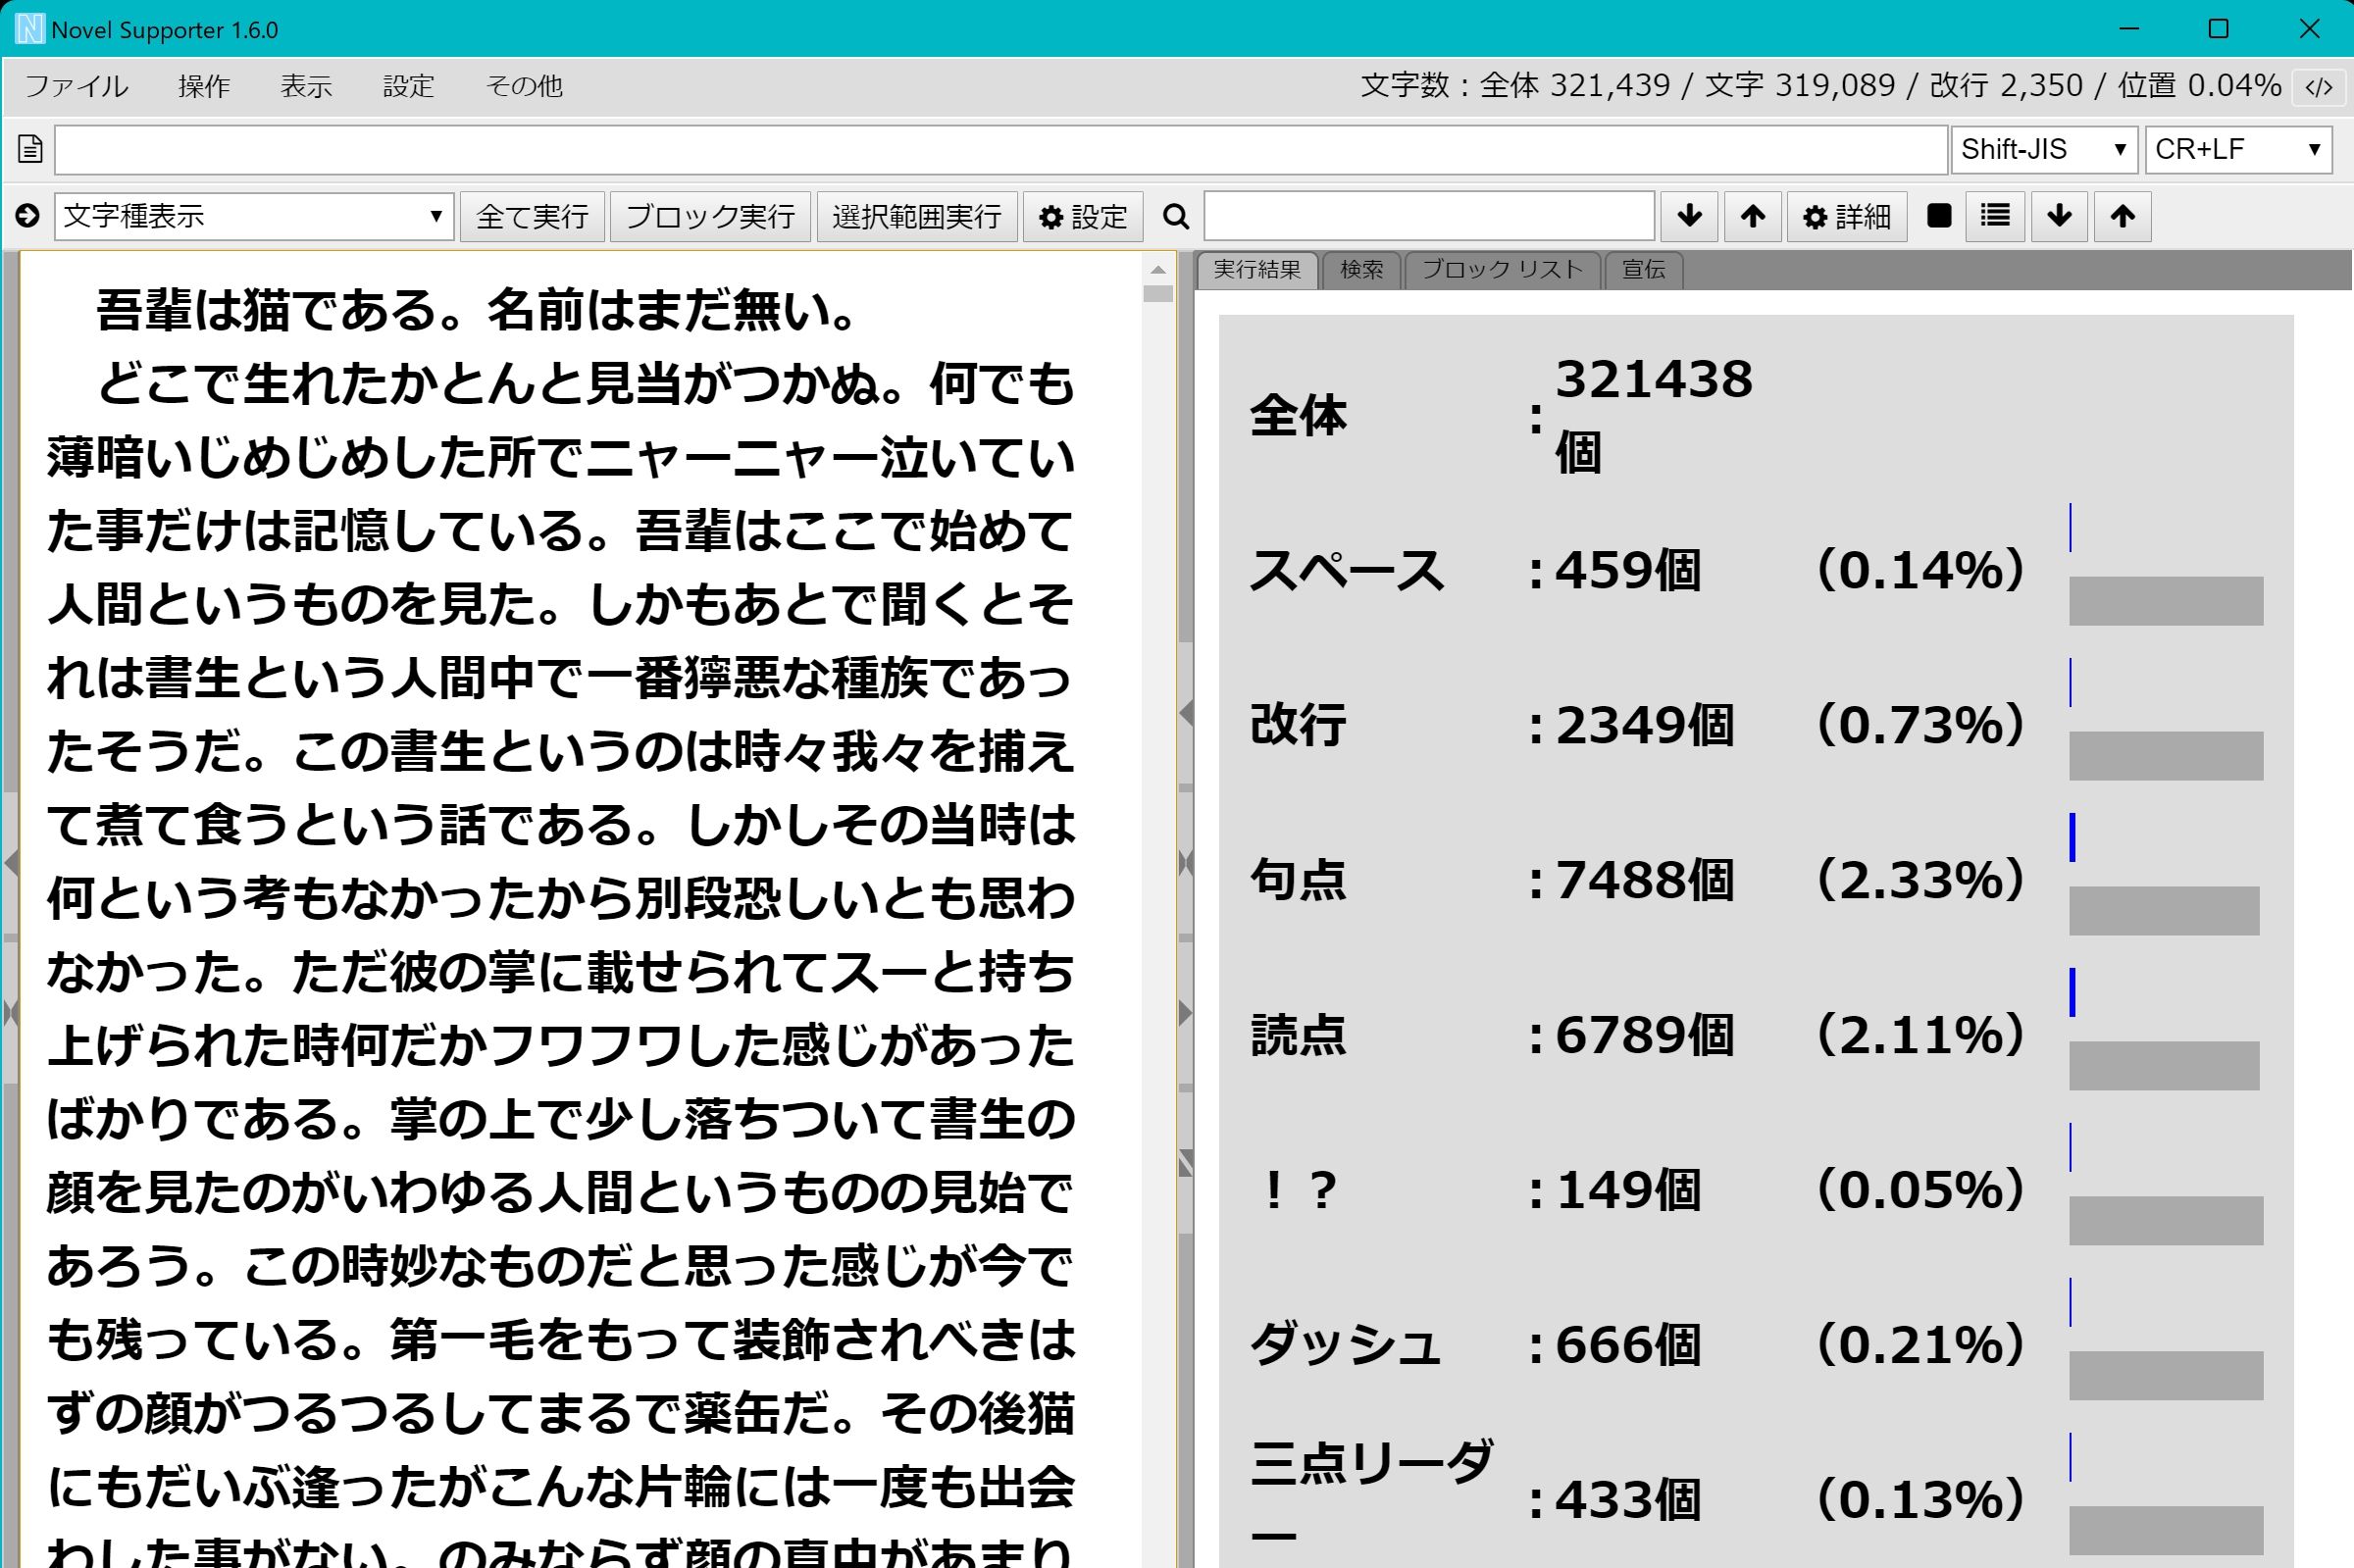Open the gear 詳細 search options button
This screenshot has height=1568, width=2354.
[1846, 216]
